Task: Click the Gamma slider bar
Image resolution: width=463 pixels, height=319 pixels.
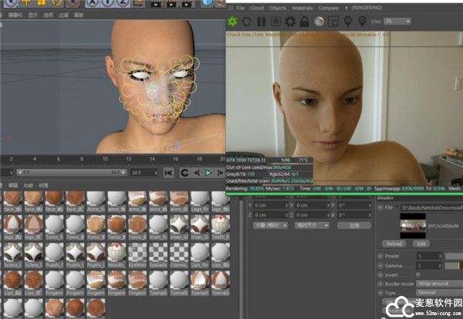Action: point(451,264)
